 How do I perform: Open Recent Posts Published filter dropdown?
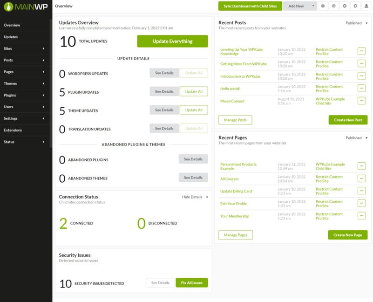[x=357, y=23]
